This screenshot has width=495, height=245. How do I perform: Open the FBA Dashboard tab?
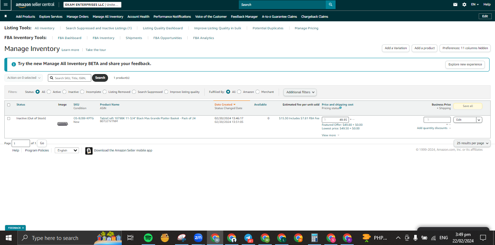(70, 38)
